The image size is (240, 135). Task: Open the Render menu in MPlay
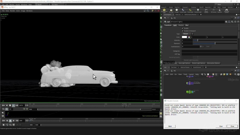pyautogui.click(x=12, y=11)
